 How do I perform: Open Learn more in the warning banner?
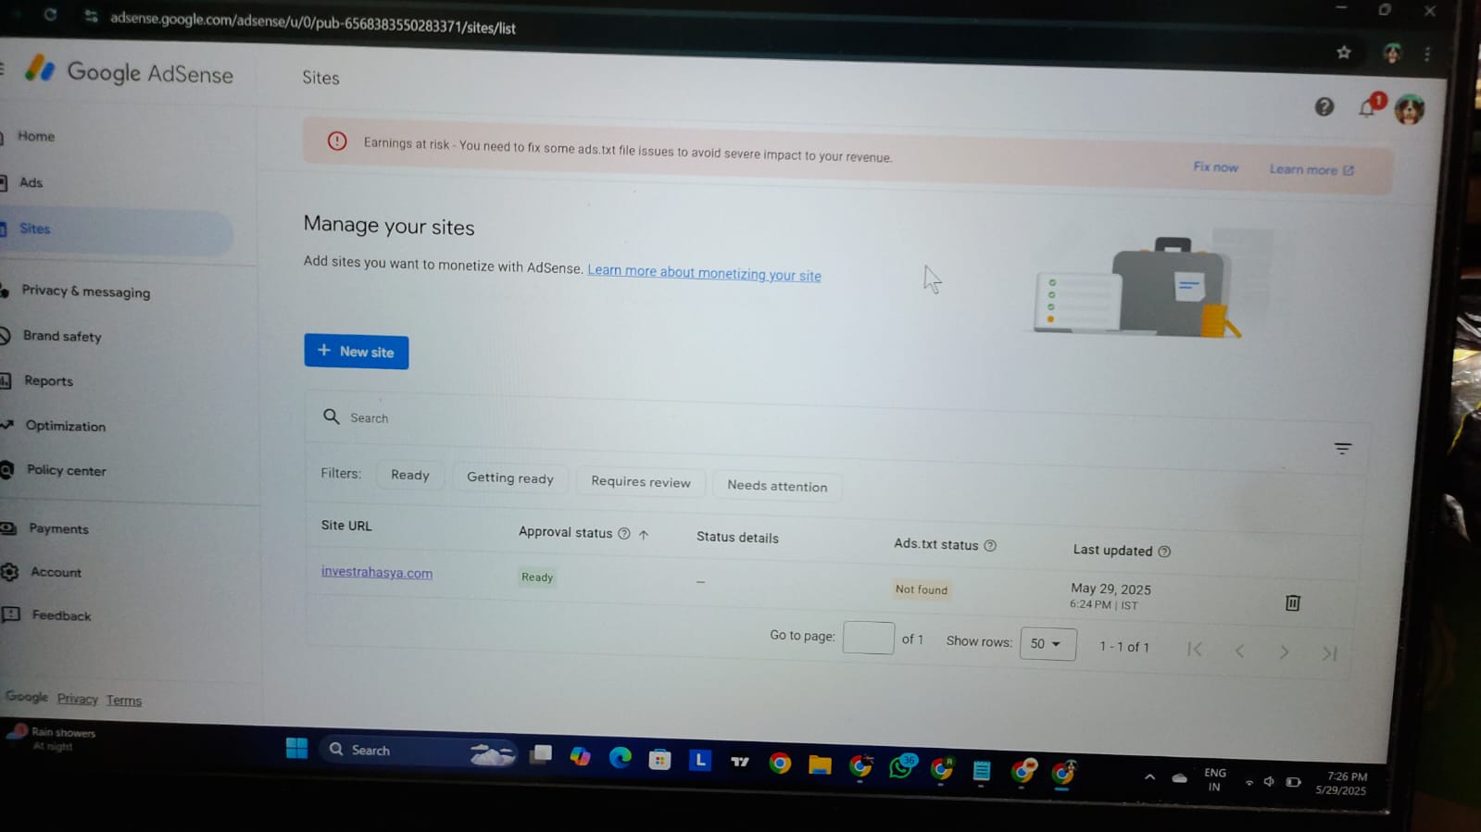coord(1312,170)
